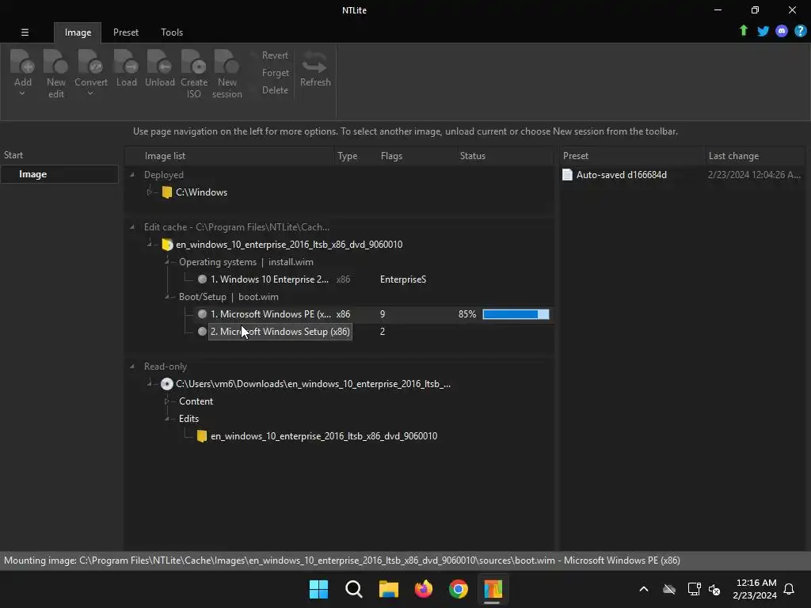Click the Auto-saved d166684d preset file icon
The height and width of the screenshot is (608, 811).
(567, 175)
